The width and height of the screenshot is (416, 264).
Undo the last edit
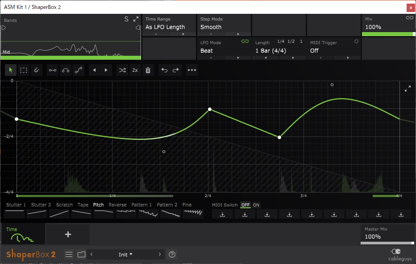coord(164,70)
